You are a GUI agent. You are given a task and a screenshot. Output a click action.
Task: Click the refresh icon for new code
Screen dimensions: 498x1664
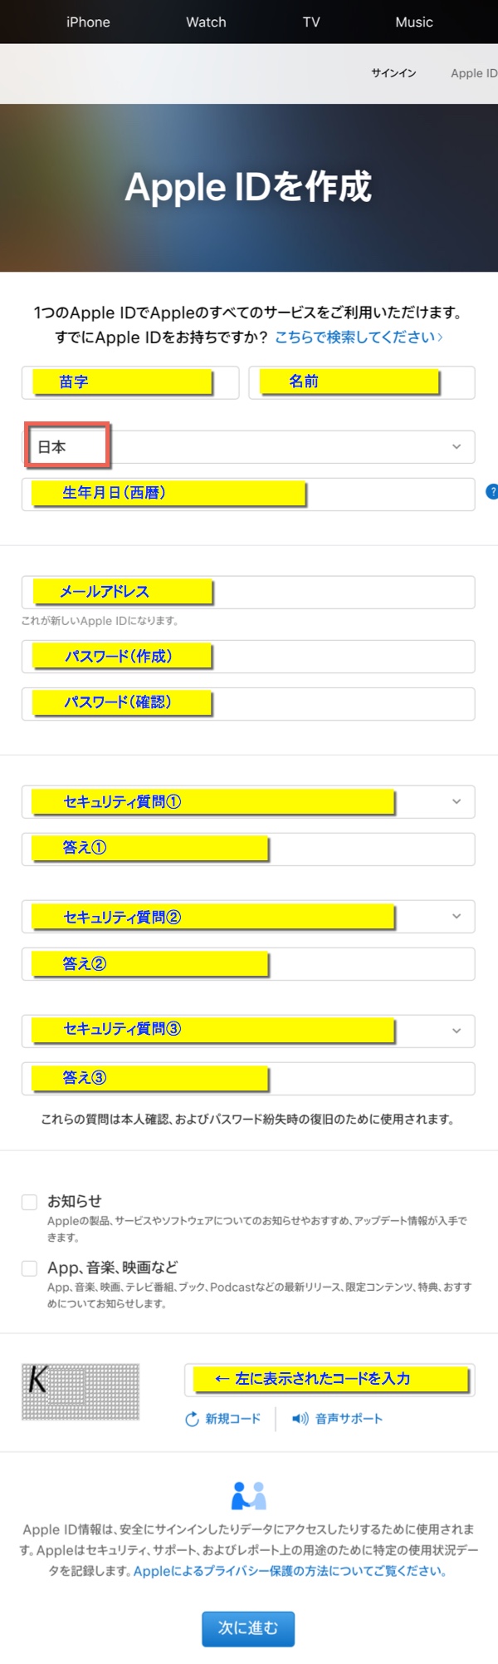(192, 1419)
